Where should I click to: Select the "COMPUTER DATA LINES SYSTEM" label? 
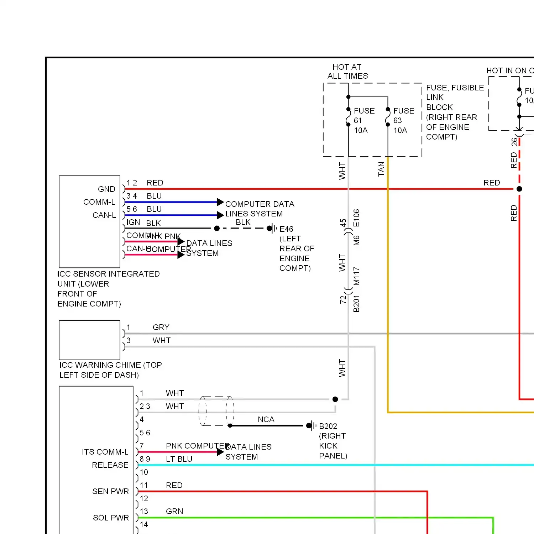(x=260, y=209)
